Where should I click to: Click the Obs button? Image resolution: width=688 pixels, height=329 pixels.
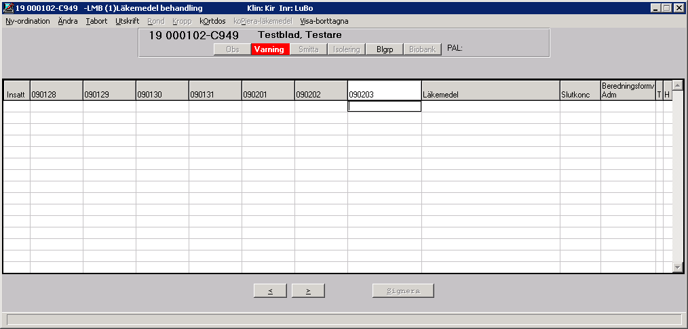(233, 49)
